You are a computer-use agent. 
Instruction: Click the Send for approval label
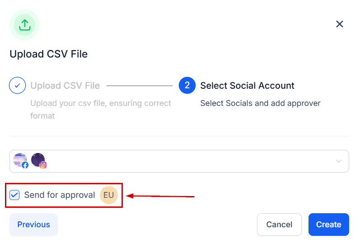click(60, 195)
